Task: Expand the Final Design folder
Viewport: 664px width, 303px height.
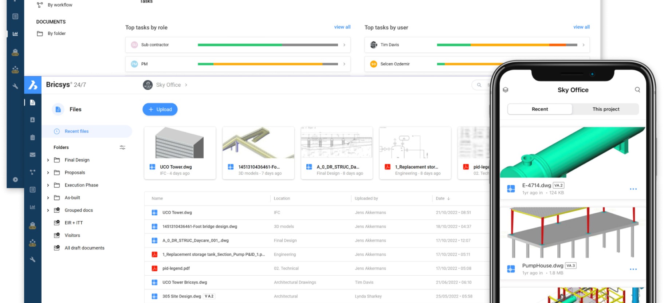Action: (48, 160)
